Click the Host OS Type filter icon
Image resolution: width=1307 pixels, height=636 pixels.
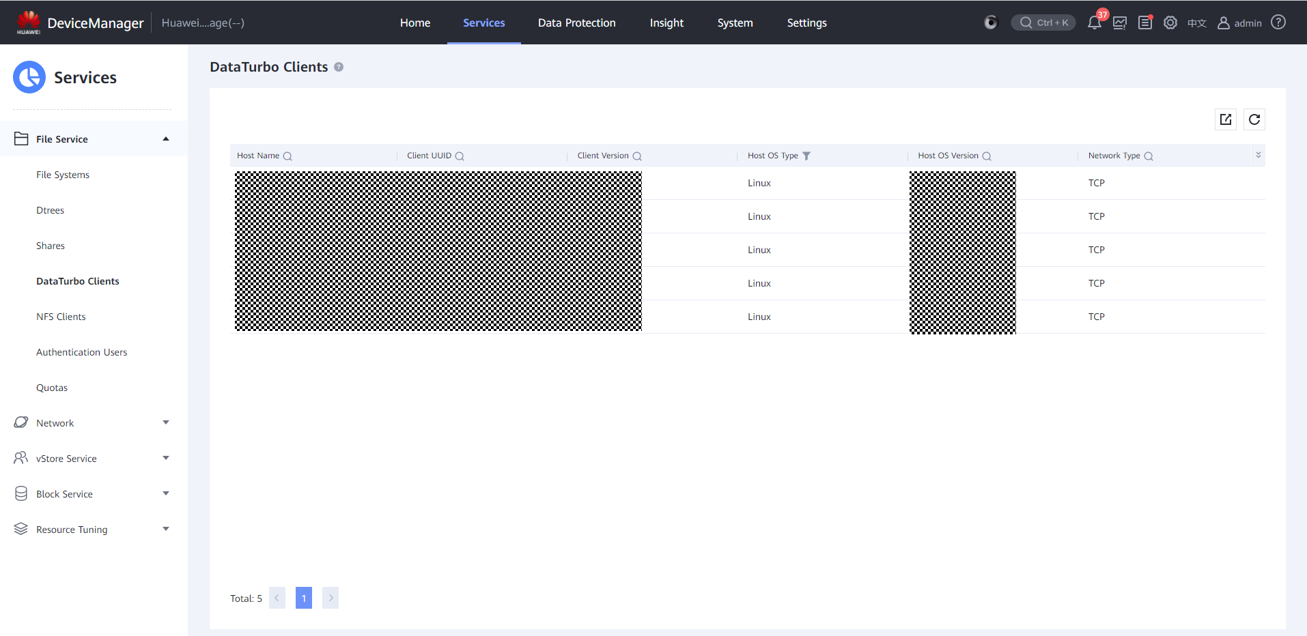[x=806, y=156]
